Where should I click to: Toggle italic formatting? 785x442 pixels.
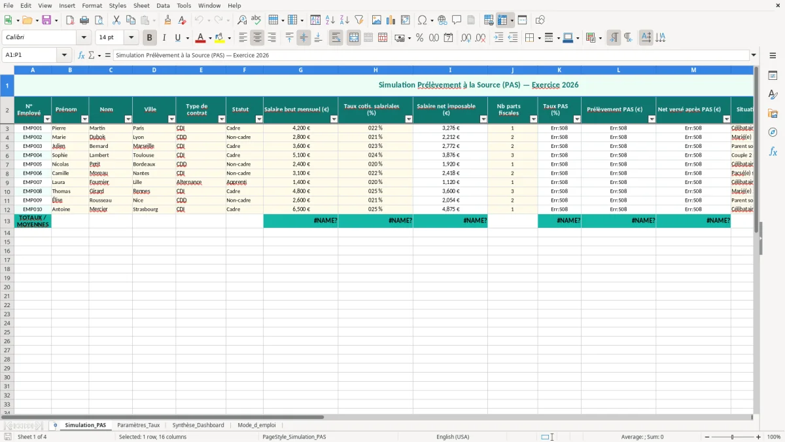pyautogui.click(x=164, y=38)
